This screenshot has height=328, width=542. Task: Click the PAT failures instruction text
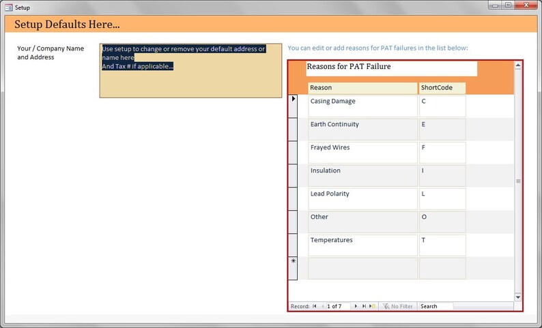point(377,48)
